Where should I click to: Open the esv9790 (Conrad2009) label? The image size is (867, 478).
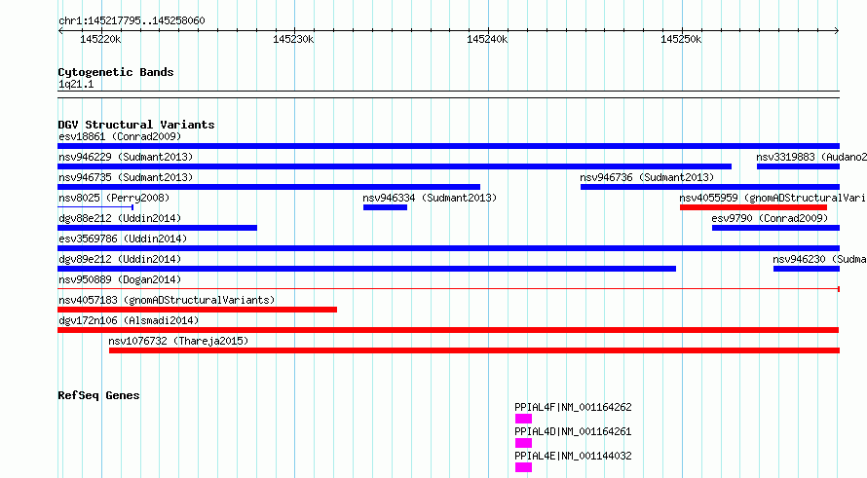[x=770, y=218]
